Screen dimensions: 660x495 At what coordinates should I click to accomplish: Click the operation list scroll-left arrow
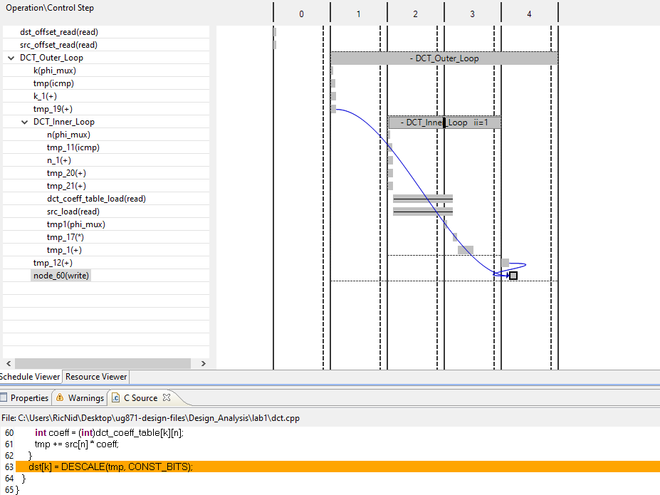(x=9, y=364)
